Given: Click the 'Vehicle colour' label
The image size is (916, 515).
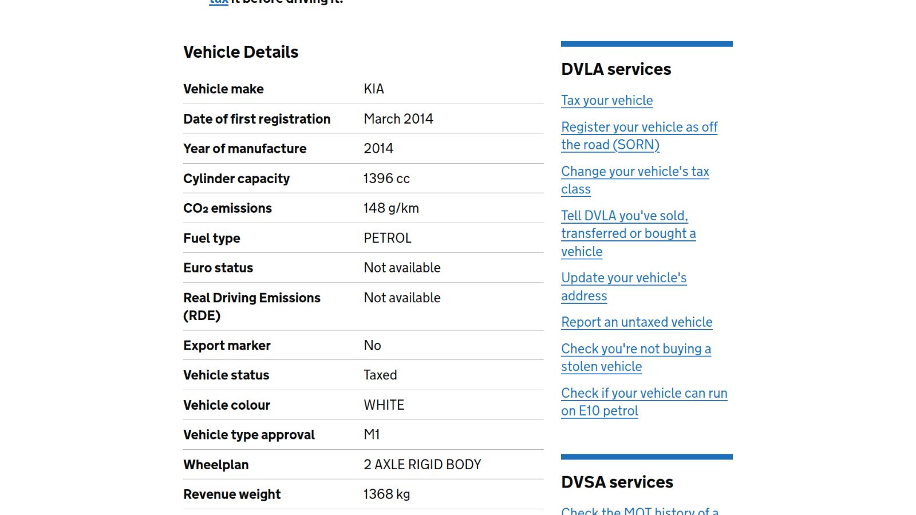Looking at the screenshot, I should 227,405.
